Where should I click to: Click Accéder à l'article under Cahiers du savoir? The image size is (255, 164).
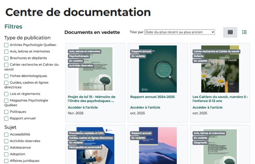207,108
